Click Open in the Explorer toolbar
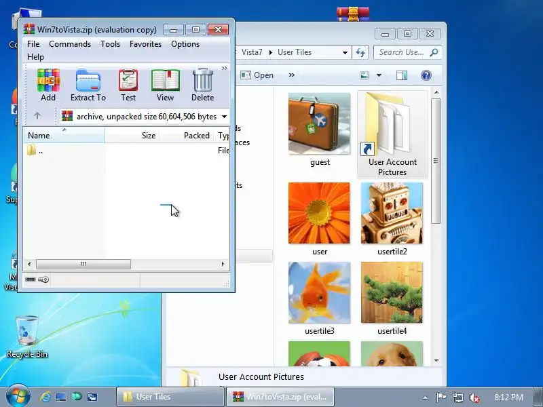 pos(257,75)
